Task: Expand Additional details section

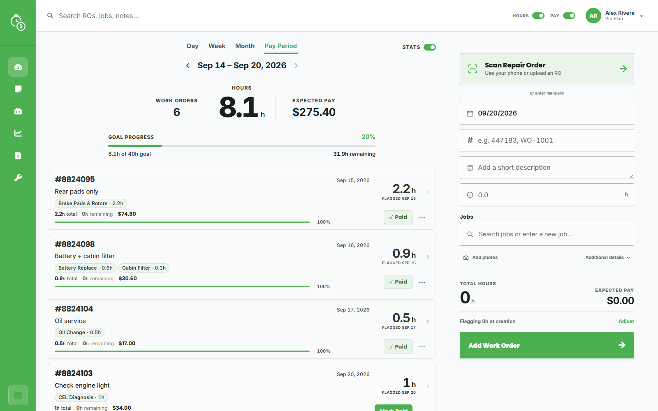Action: [x=607, y=258]
